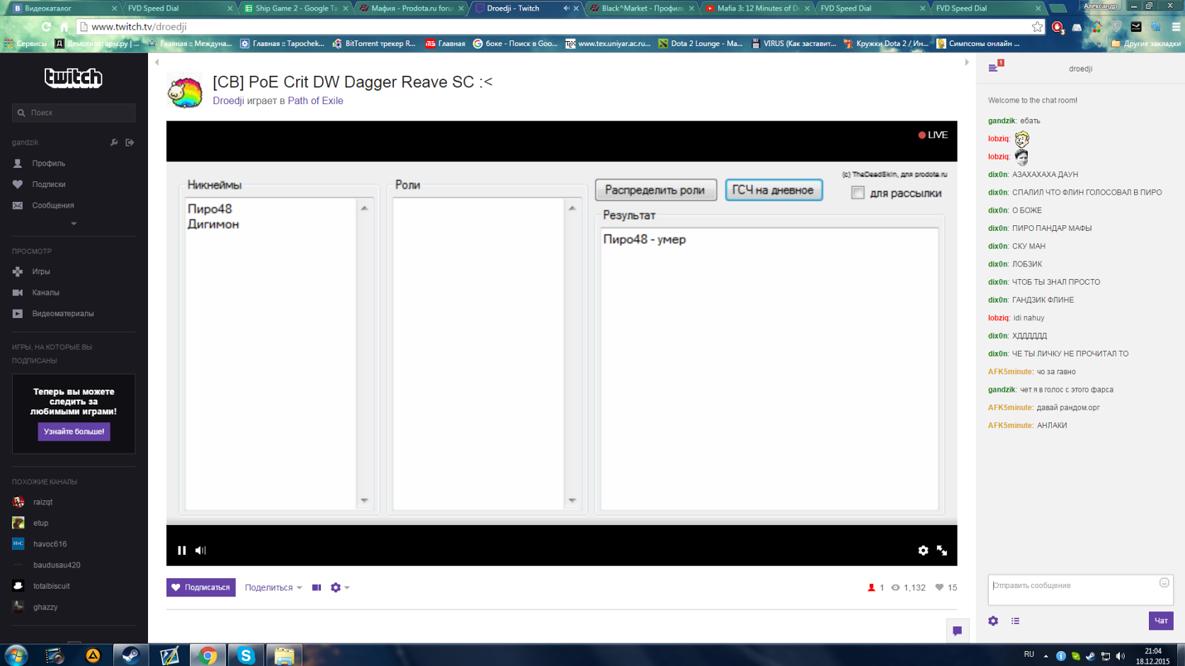Click the logout icon beside gandzik
The image size is (1185, 666).
(x=130, y=142)
